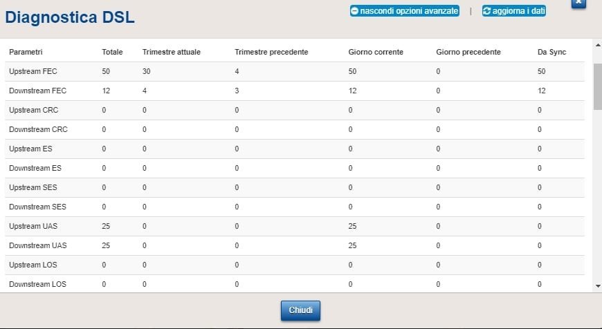
Task: Click the Totale column header
Action: pyautogui.click(x=112, y=52)
